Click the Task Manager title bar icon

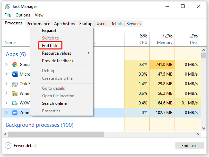pyautogui.click(x=8, y=7)
